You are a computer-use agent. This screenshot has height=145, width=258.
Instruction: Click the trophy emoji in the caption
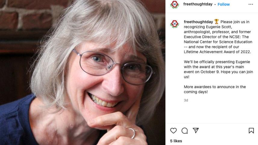point(216,22)
